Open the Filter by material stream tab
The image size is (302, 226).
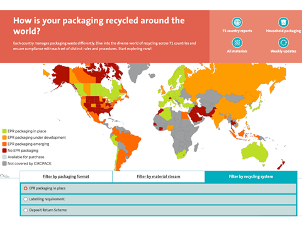(159, 176)
